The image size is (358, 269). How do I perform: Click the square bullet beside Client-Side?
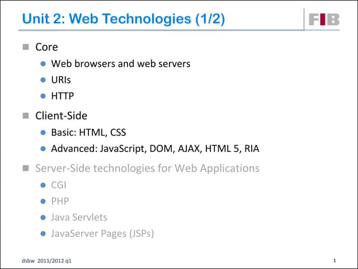[25, 116]
